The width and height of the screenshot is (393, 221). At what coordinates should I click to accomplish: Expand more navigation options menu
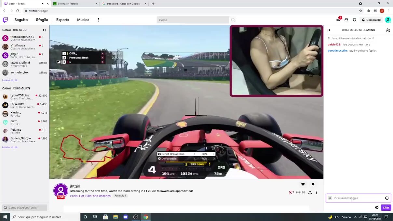tap(99, 20)
